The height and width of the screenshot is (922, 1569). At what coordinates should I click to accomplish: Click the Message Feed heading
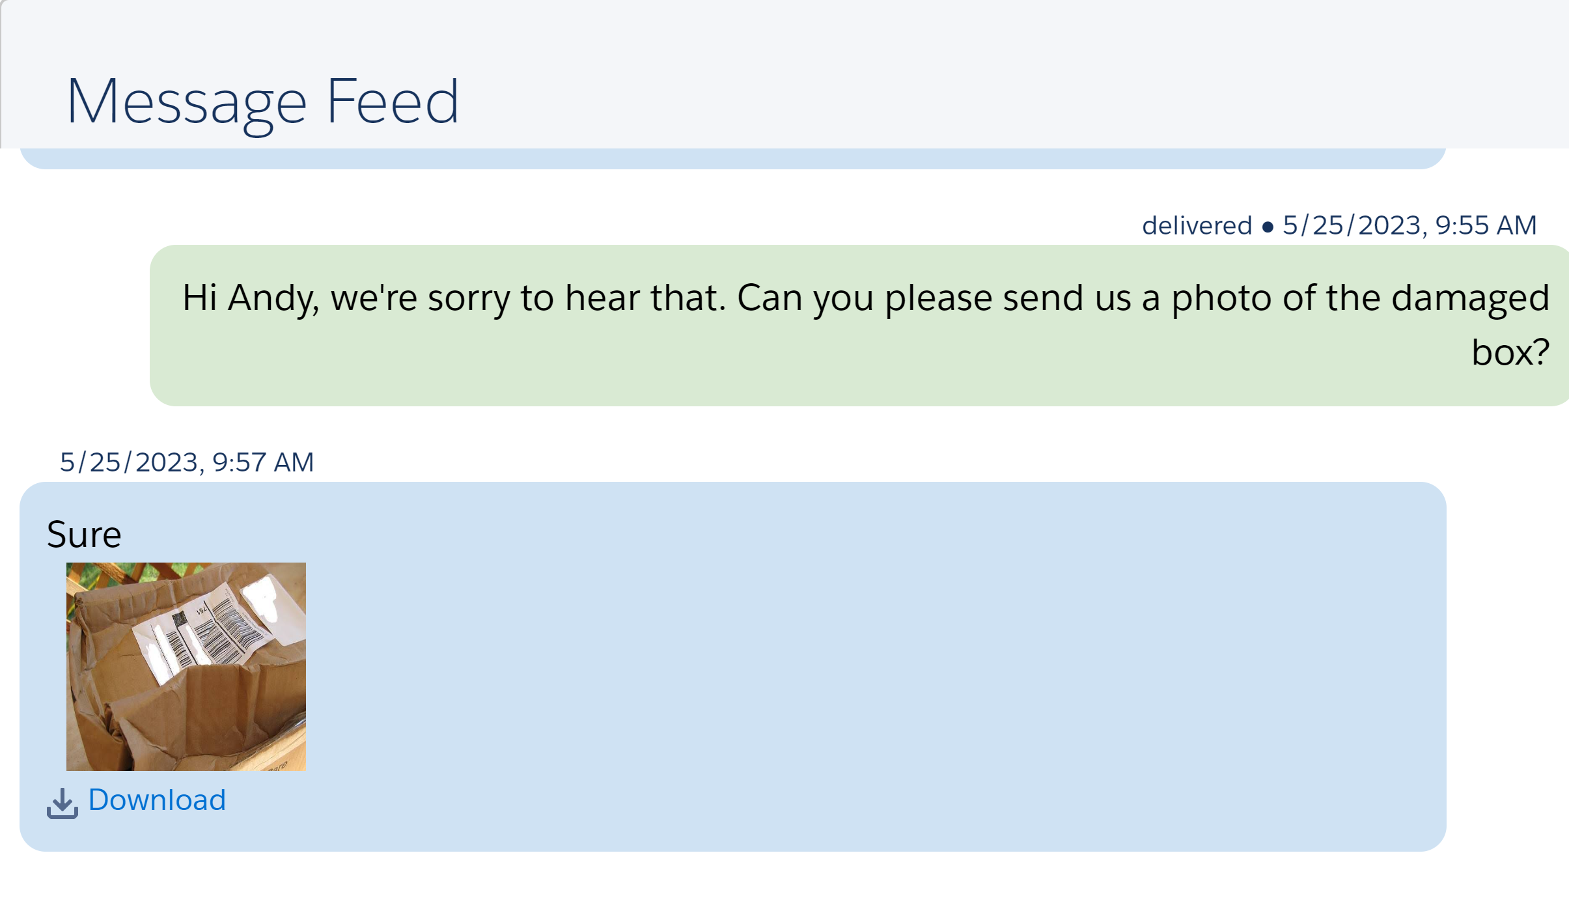pos(263,102)
